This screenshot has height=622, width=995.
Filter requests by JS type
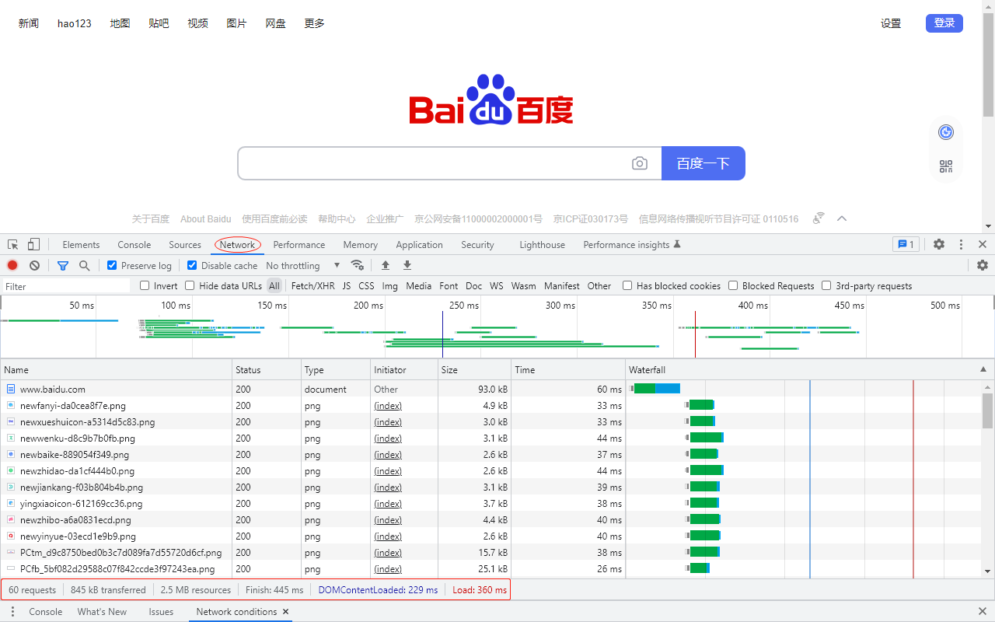[x=347, y=285]
